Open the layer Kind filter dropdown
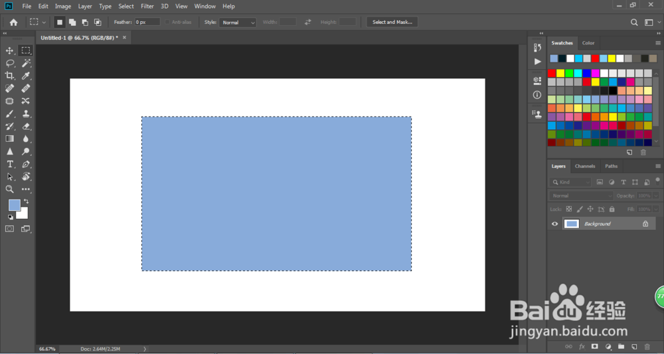 pos(570,182)
